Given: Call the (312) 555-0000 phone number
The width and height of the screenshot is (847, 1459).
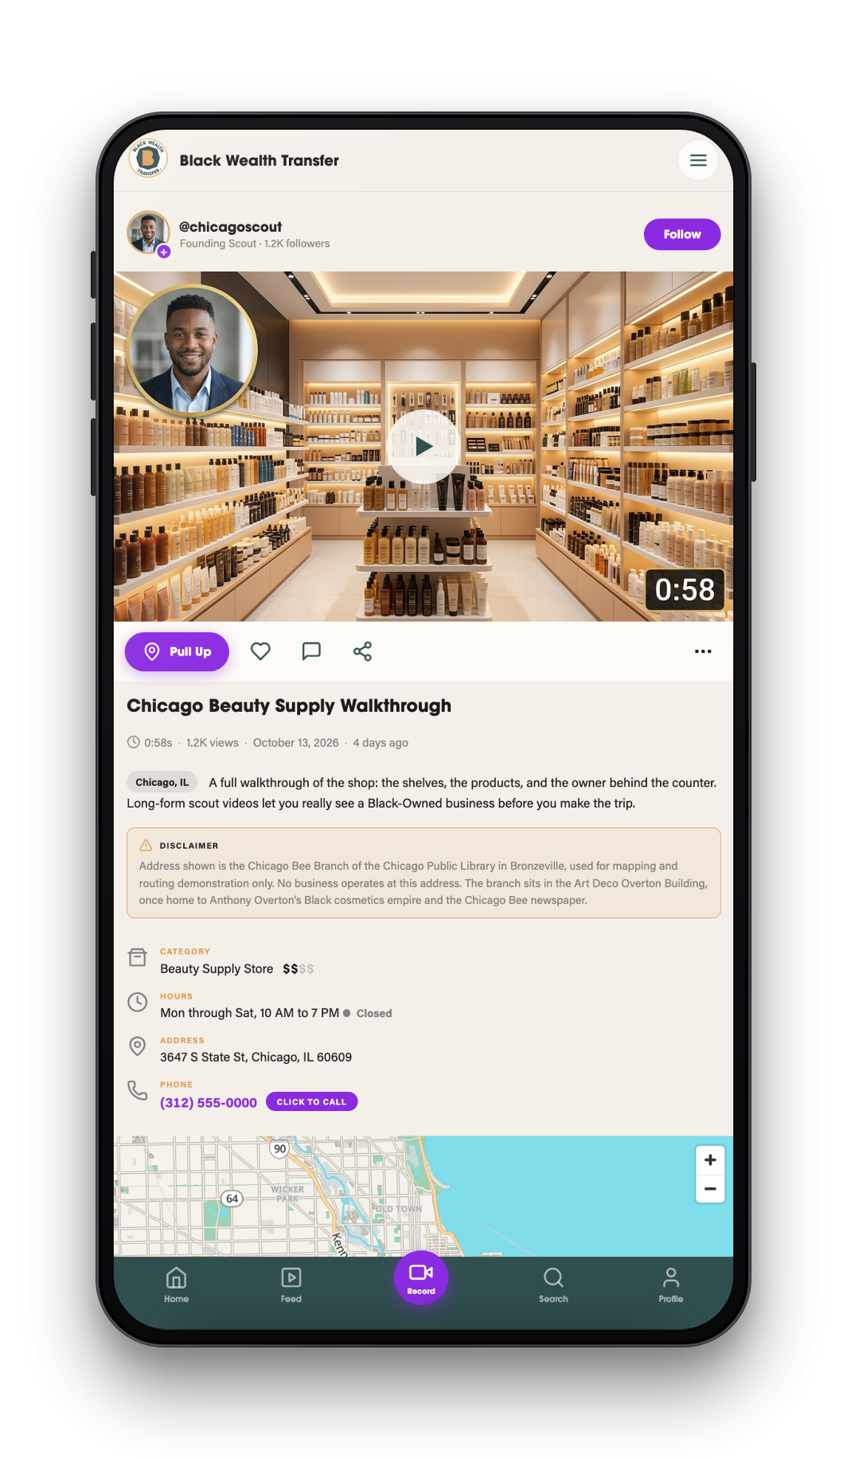Looking at the screenshot, I should (x=209, y=1103).
